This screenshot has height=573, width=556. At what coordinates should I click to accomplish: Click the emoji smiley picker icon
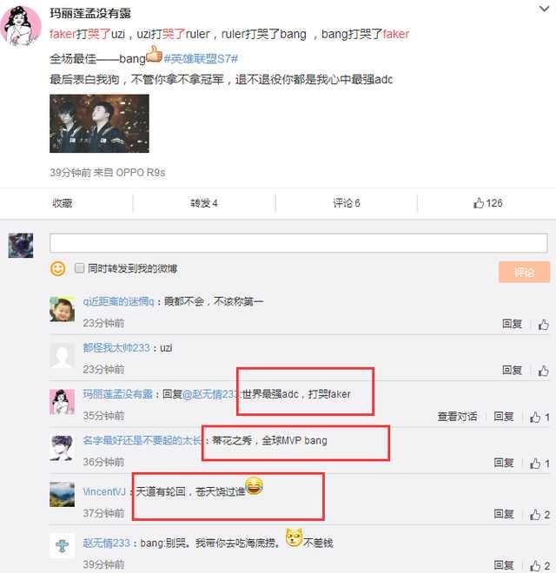pyautogui.click(x=57, y=269)
